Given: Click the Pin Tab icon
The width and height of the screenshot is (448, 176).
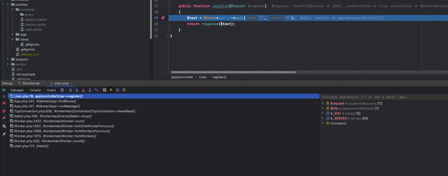Looking at the screenshot, I should point(4,134).
